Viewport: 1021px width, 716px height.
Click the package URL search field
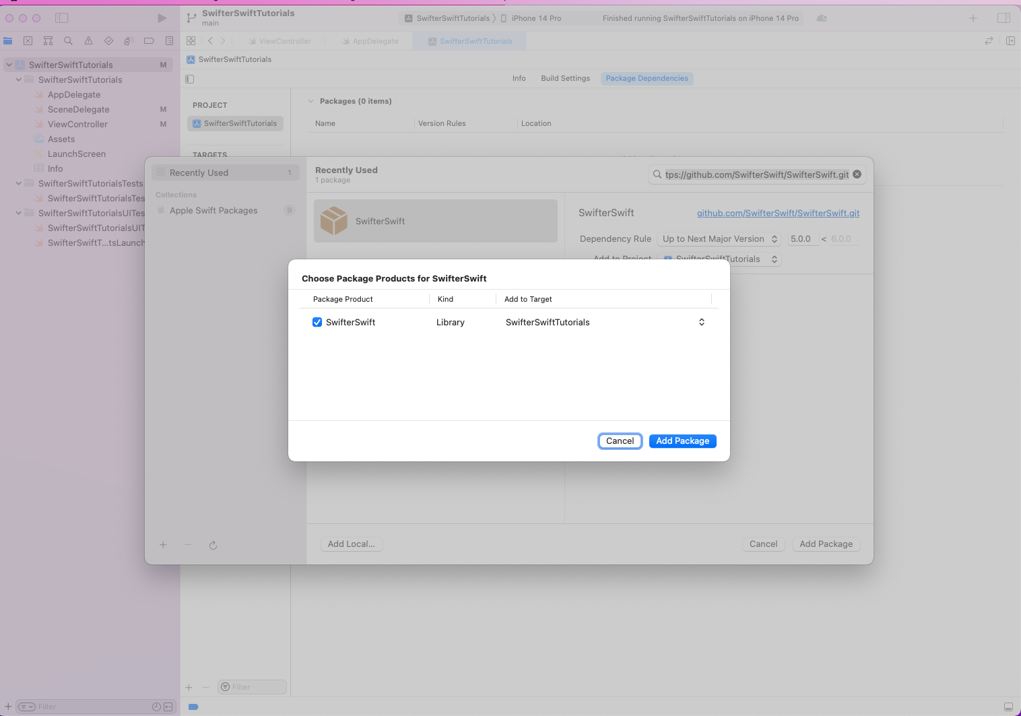757,174
